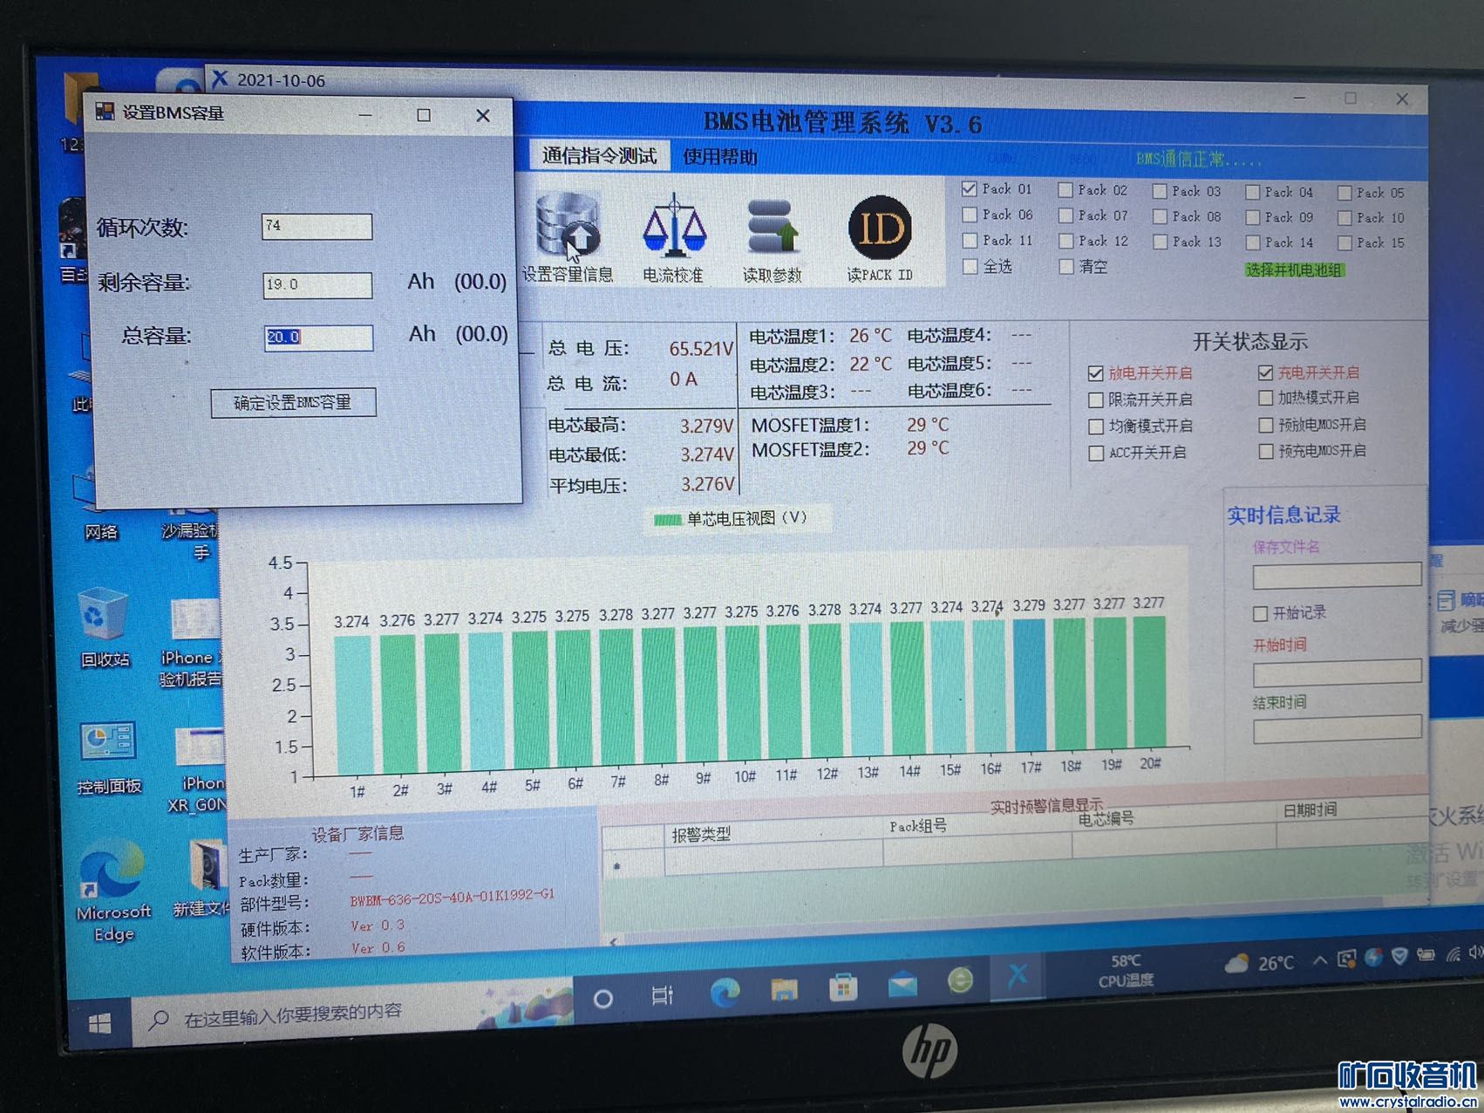
Task: Focus the 保存文件名 text field
Action: click(1337, 575)
